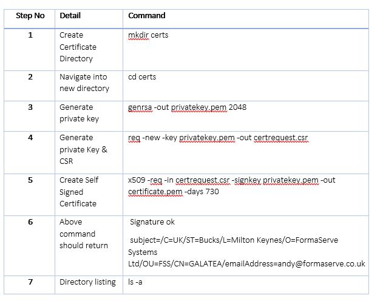Click 'certificate.pem -days 730' text

click(x=173, y=192)
